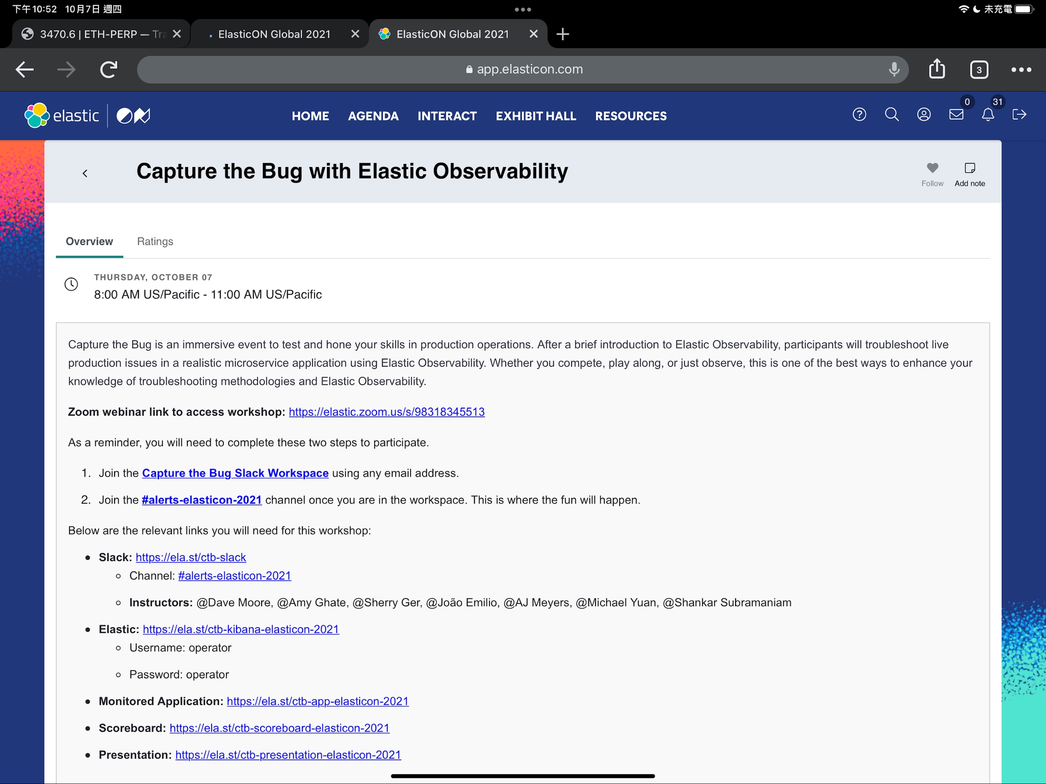Screen dimensions: 1046x784
Task: Open the Scoreboard link
Action: coord(279,728)
